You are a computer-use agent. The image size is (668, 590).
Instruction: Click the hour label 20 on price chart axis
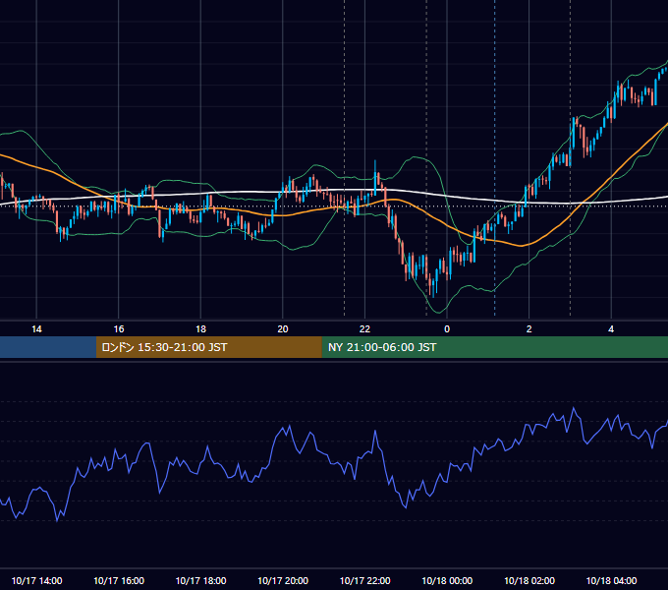pyautogui.click(x=283, y=329)
